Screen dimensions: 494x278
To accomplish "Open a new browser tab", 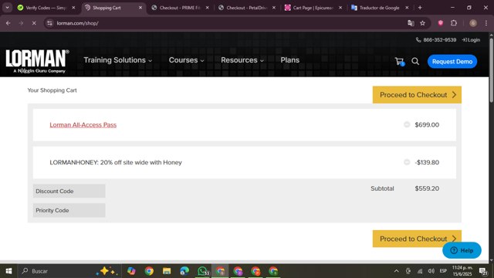I will 420,8.
